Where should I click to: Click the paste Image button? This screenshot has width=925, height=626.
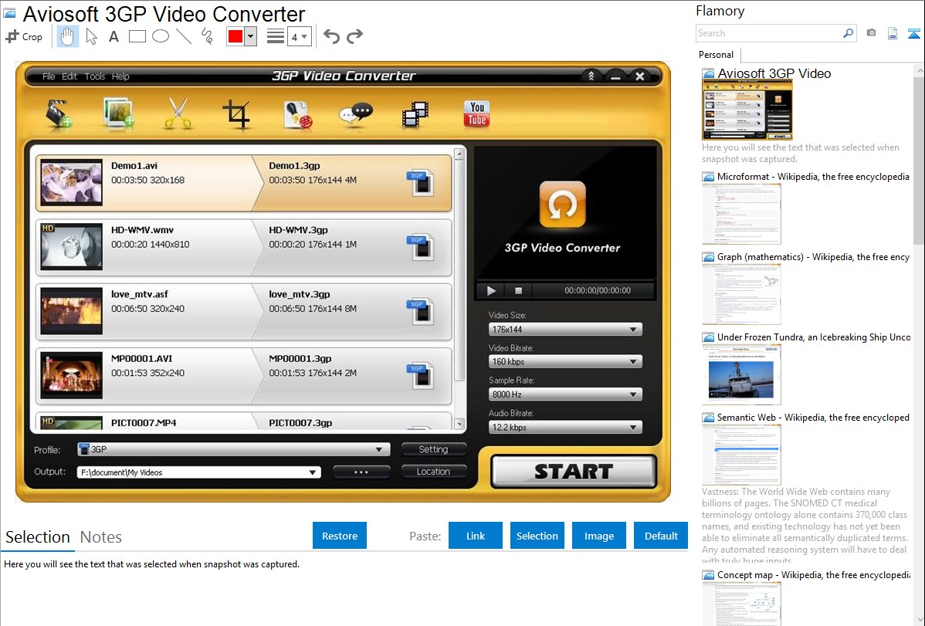(598, 535)
